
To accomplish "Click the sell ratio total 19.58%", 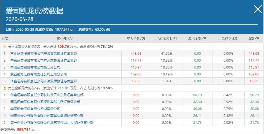I will coord(107,88).
